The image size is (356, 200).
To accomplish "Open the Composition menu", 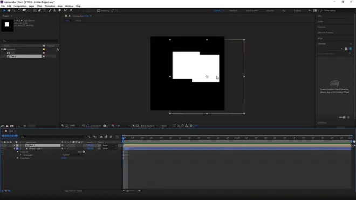I will pos(20,6).
